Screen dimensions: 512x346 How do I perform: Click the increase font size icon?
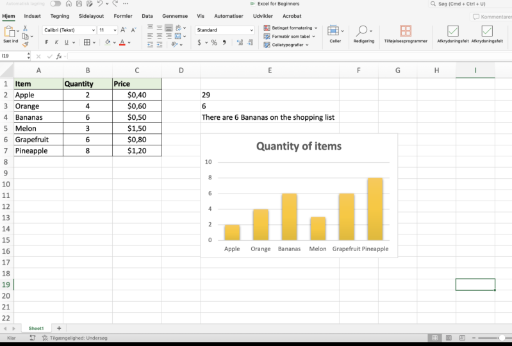tap(124, 30)
